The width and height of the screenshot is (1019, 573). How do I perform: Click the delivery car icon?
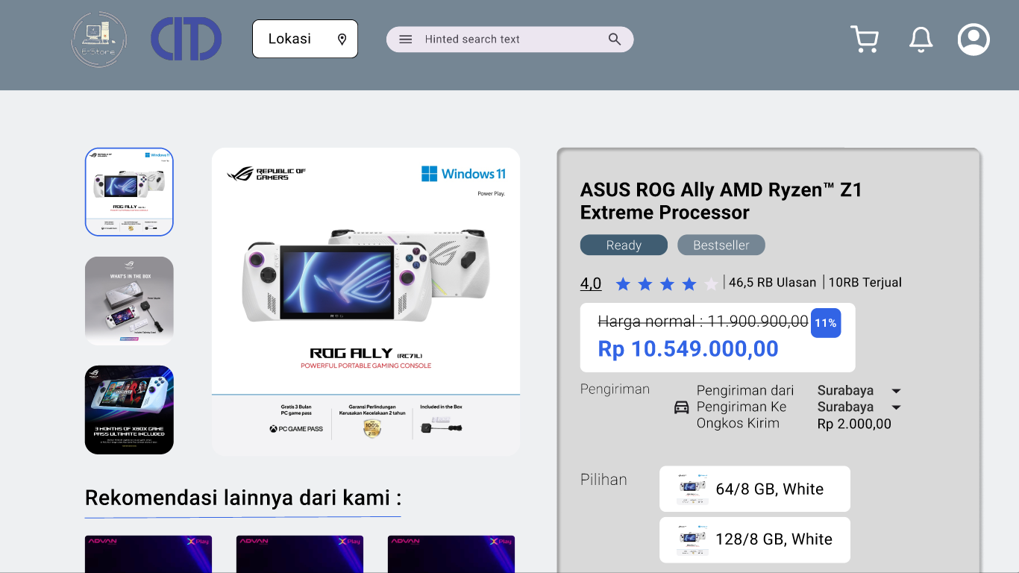(x=682, y=407)
